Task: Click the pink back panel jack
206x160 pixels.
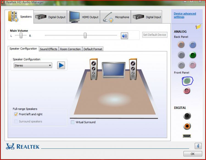Action: pos(193,65)
